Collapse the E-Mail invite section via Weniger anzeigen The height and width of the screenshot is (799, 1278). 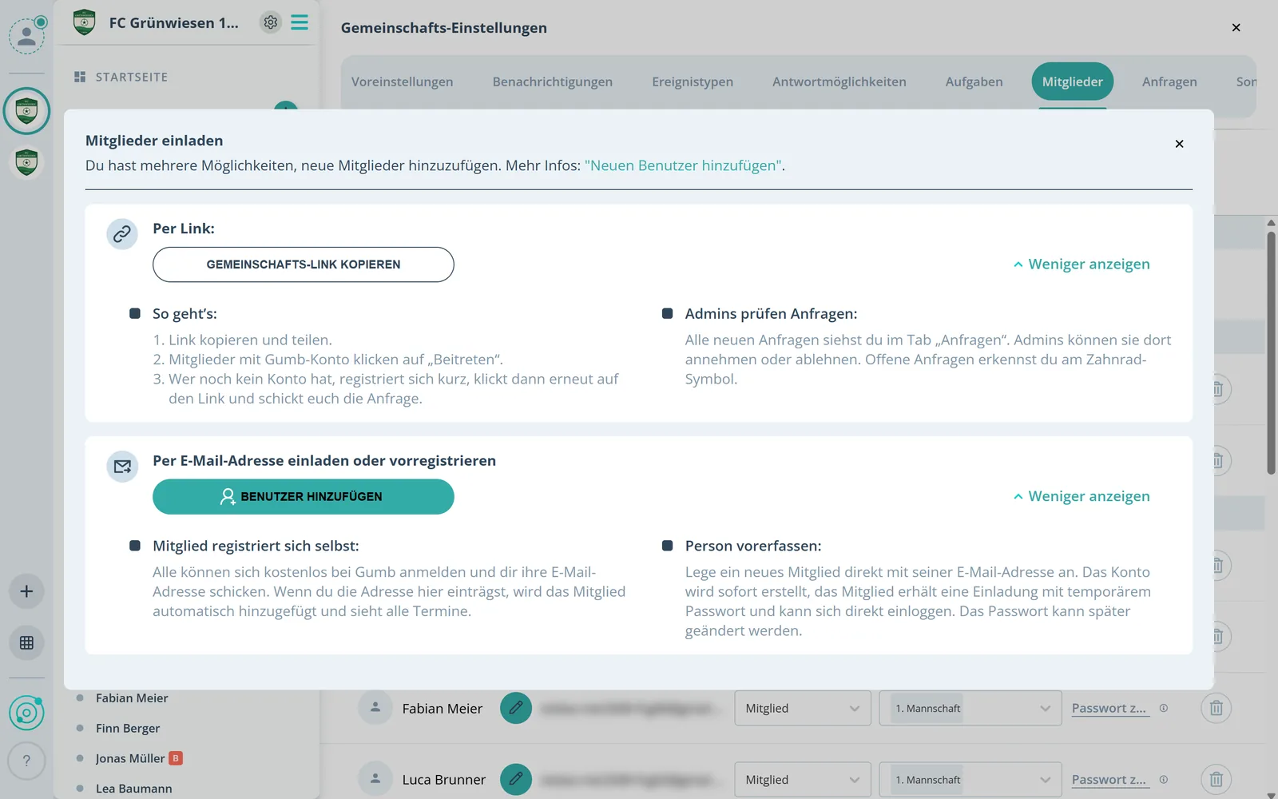tap(1082, 496)
